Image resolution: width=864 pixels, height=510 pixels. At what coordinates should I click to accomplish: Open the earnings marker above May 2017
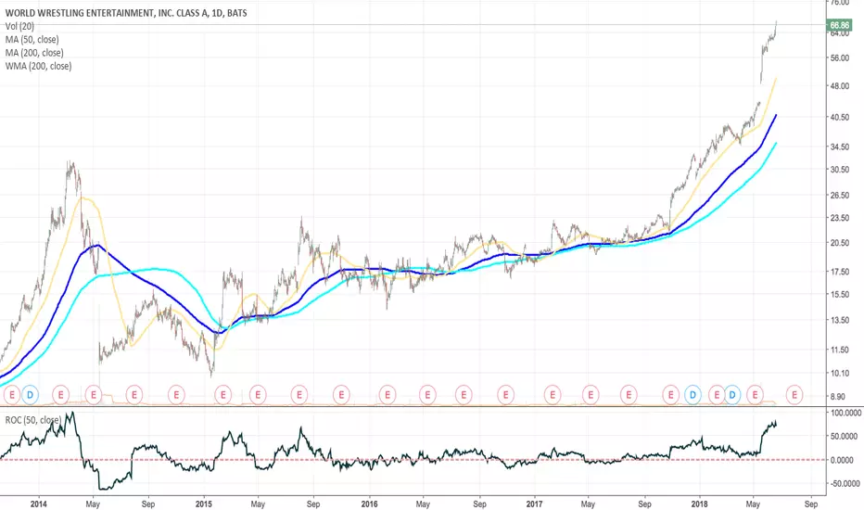(591, 395)
